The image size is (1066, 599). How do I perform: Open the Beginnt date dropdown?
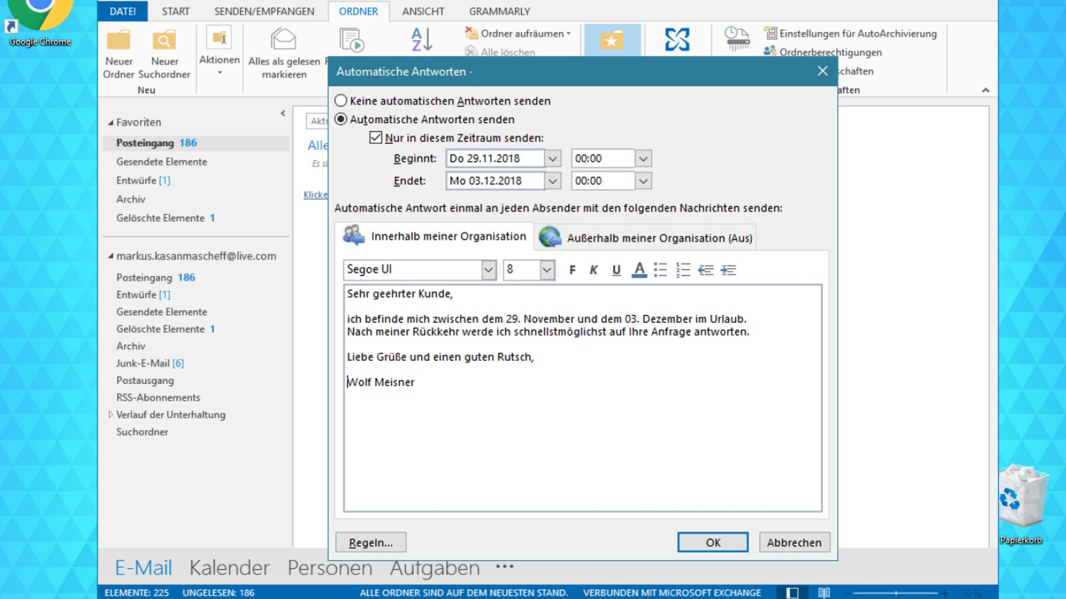pyautogui.click(x=552, y=158)
